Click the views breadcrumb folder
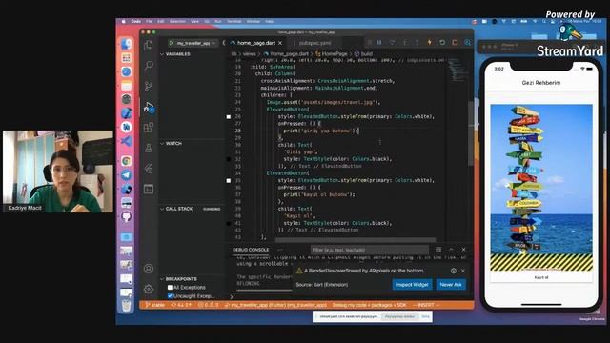The image size is (610, 343). [250, 54]
